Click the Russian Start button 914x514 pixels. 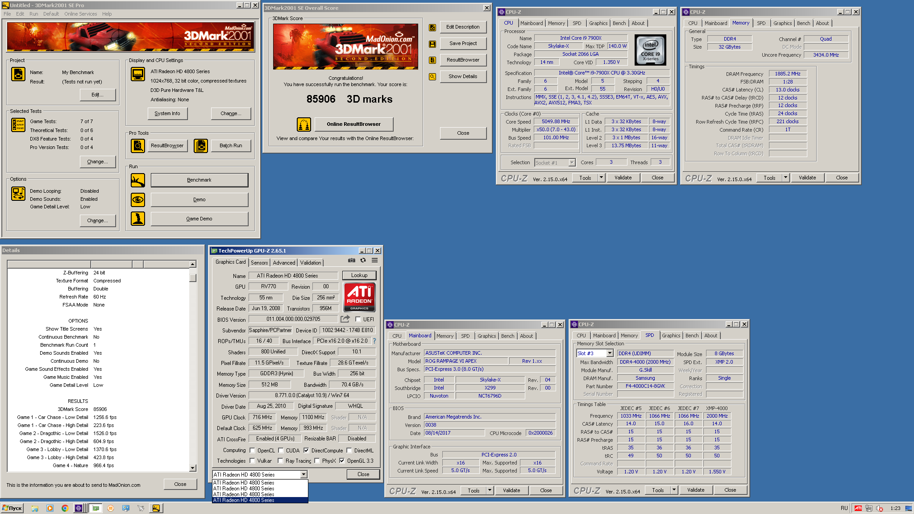(x=12, y=508)
